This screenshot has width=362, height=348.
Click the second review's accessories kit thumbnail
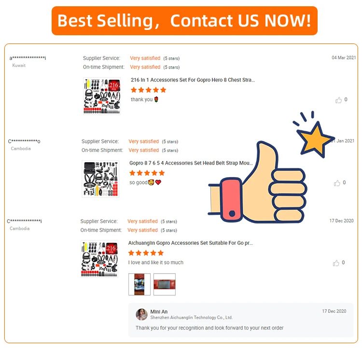100,179
